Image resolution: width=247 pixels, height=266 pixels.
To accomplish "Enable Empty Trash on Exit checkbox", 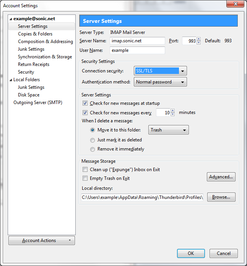I will tap(85, 178).
